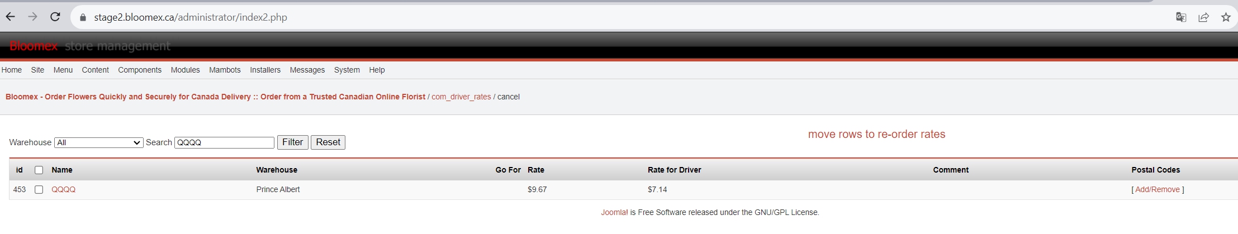Open the Menu menu item
This screenshot has width=1238, height=234.
63,70
